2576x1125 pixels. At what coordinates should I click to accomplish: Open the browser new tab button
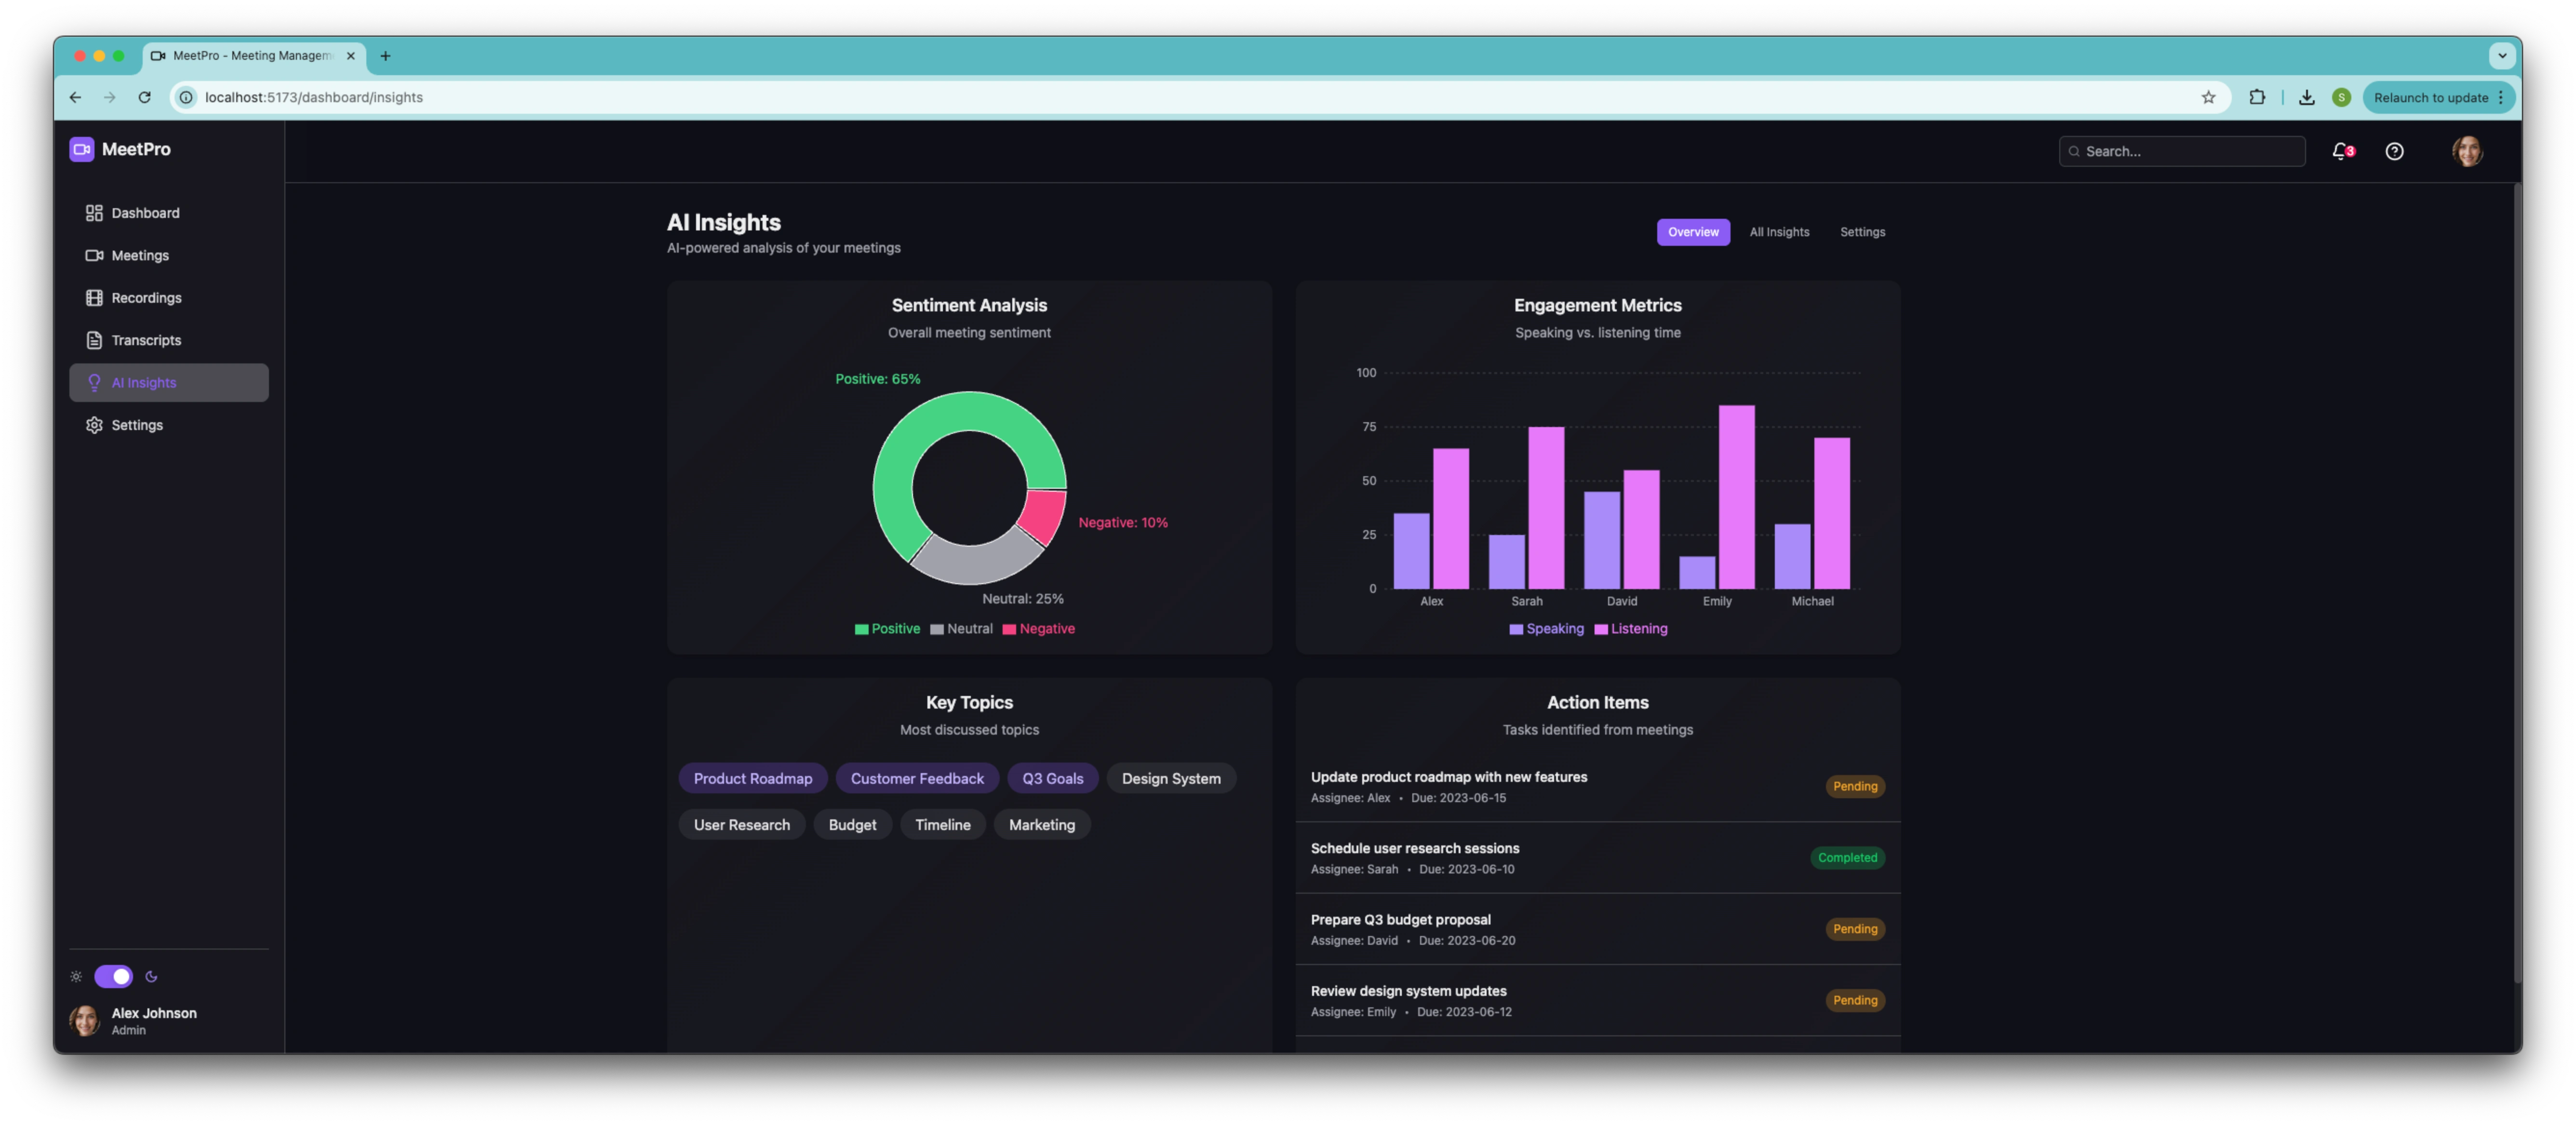386,56
